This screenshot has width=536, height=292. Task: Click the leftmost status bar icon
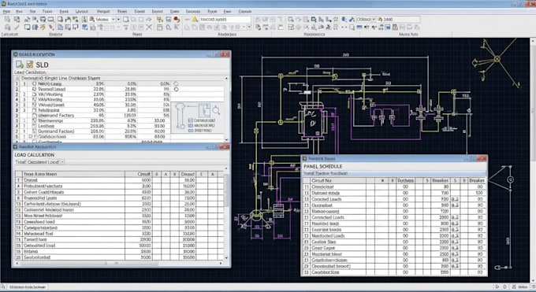3,286
